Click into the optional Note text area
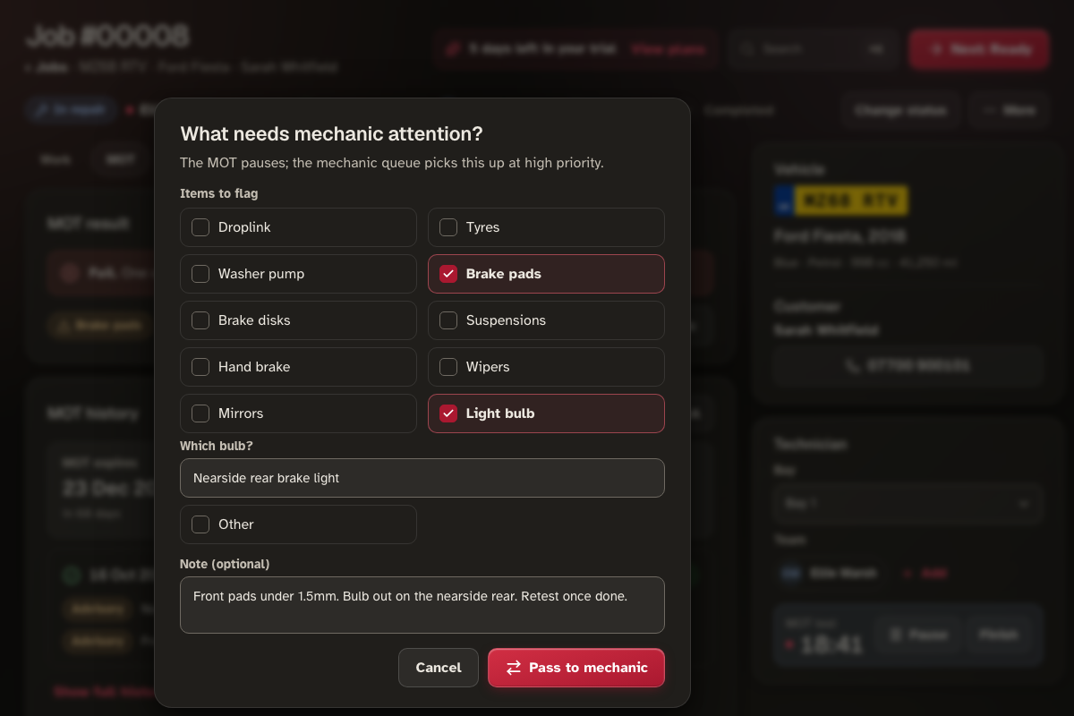Screen dimensions: 1074x716 (422, 605)
